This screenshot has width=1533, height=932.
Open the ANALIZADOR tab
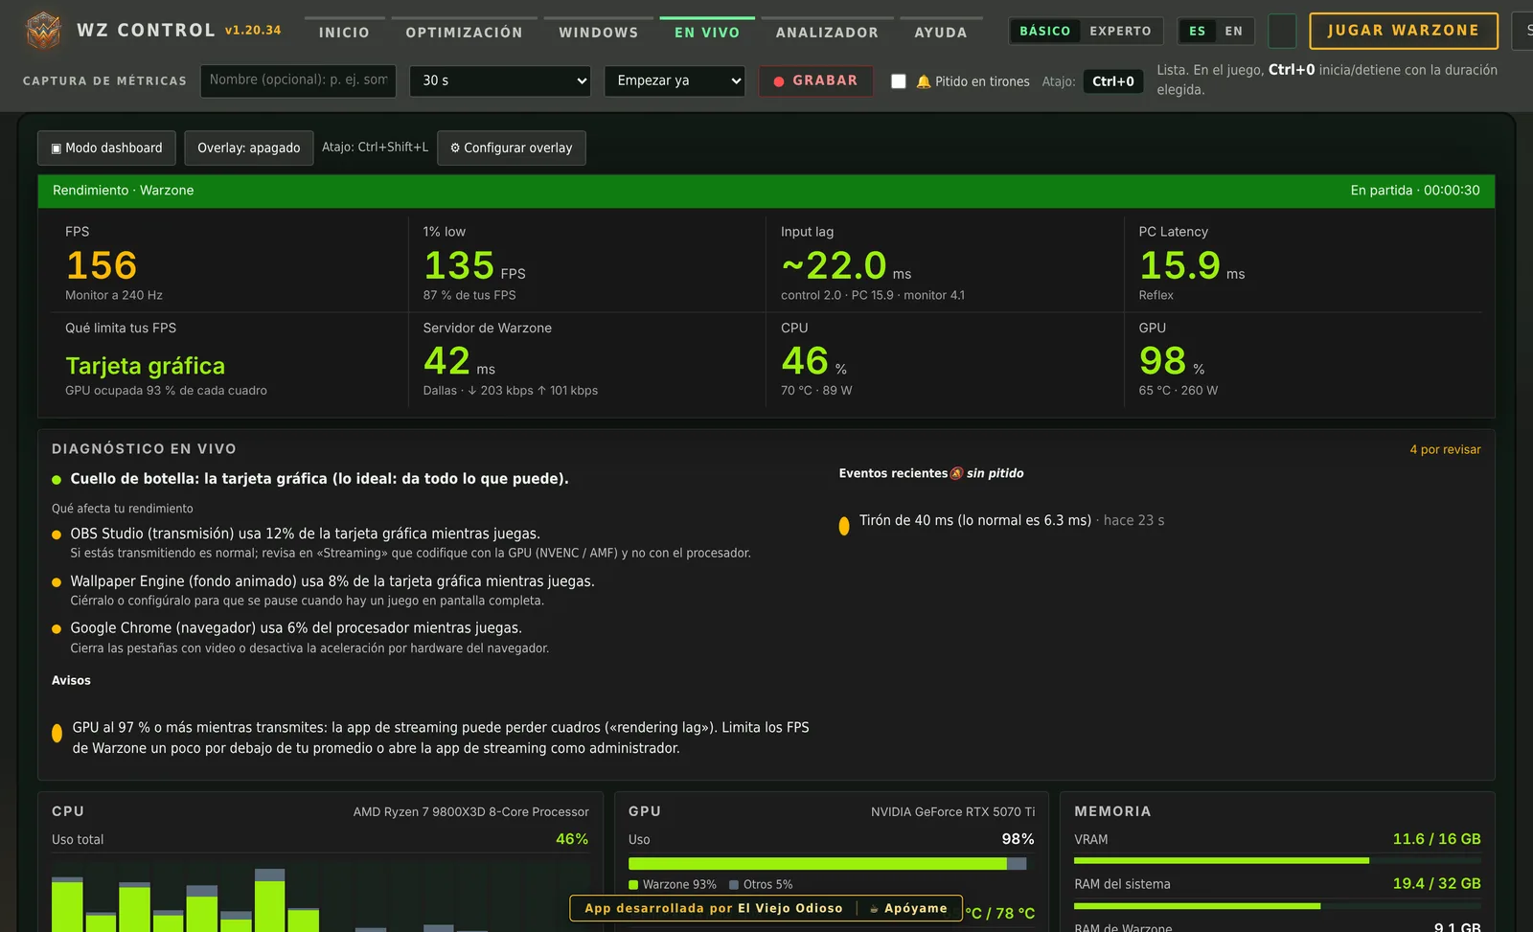tap(827, 33)
